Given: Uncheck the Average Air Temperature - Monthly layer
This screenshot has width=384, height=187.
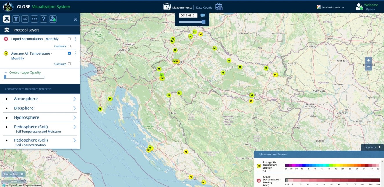Looking at the screenshot, I should pos(69,53).
